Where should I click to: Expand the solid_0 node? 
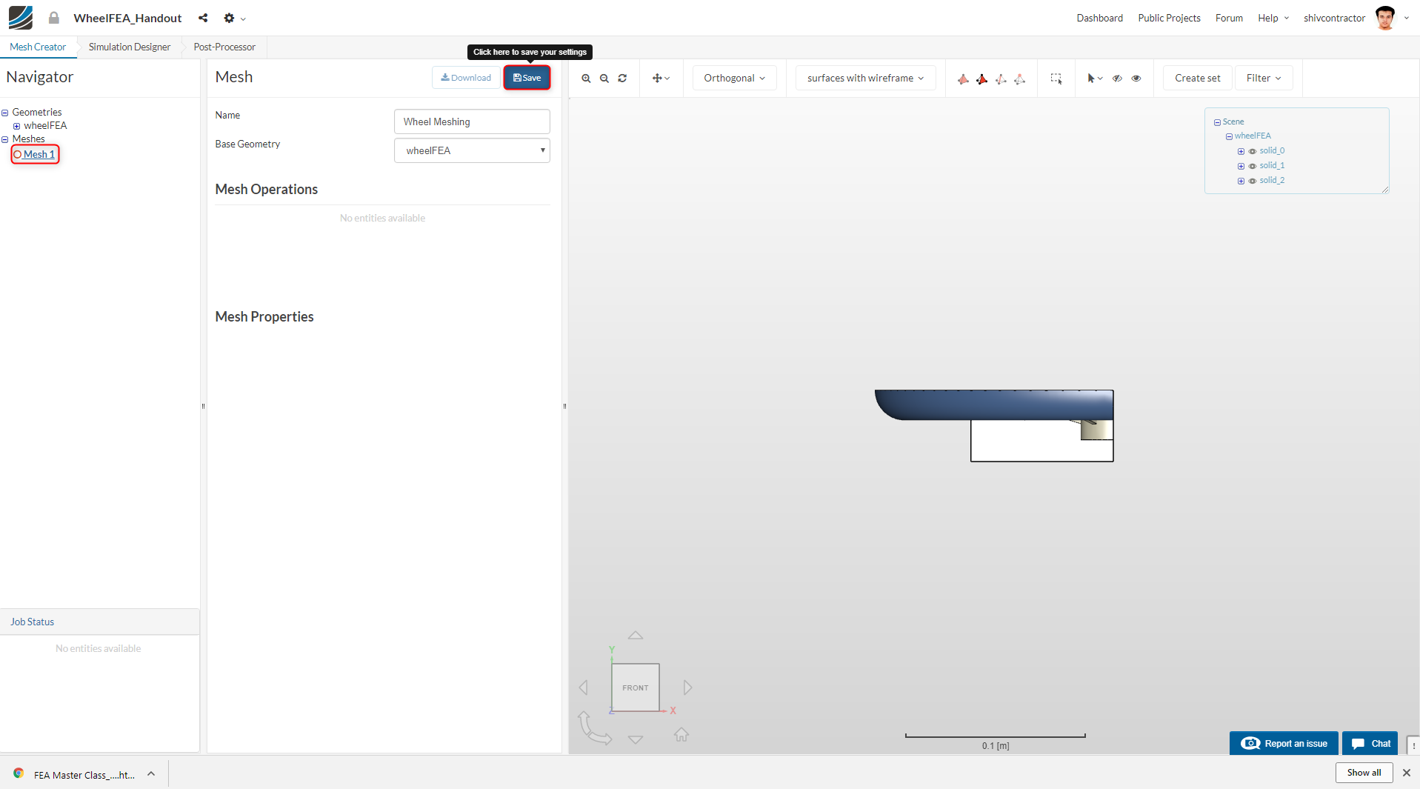click(x=1241, y=151)
